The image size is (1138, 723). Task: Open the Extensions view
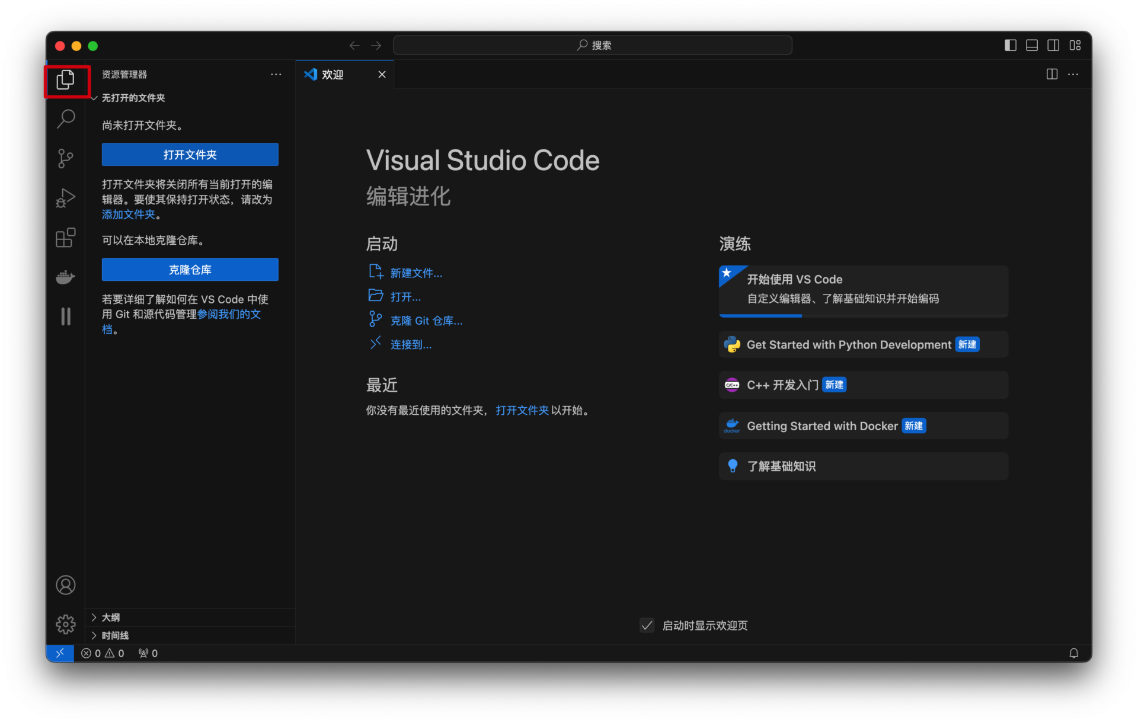click(x=66, y=238)
